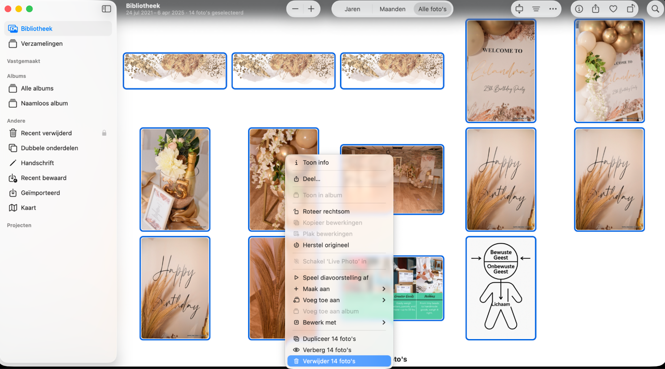Select Verwijder 14 foto's in the context menu
This screenshot has width=665, height=369.
(x=329, y=361)
